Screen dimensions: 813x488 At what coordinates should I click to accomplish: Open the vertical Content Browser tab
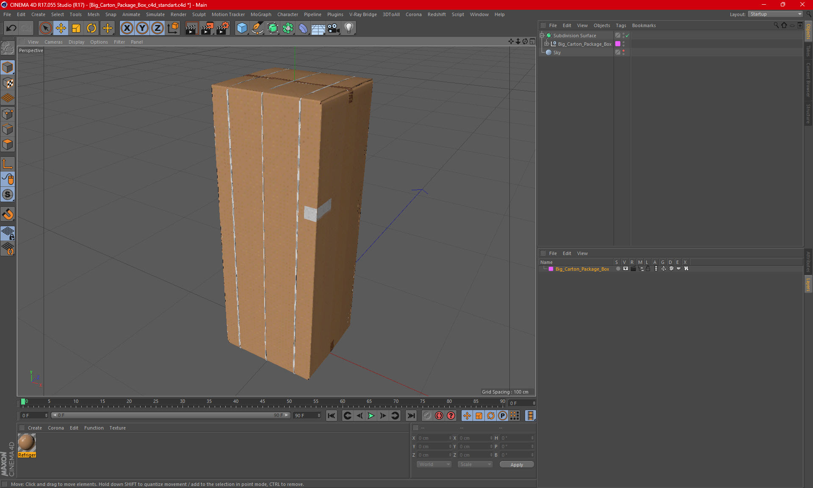tap(808, 80)
